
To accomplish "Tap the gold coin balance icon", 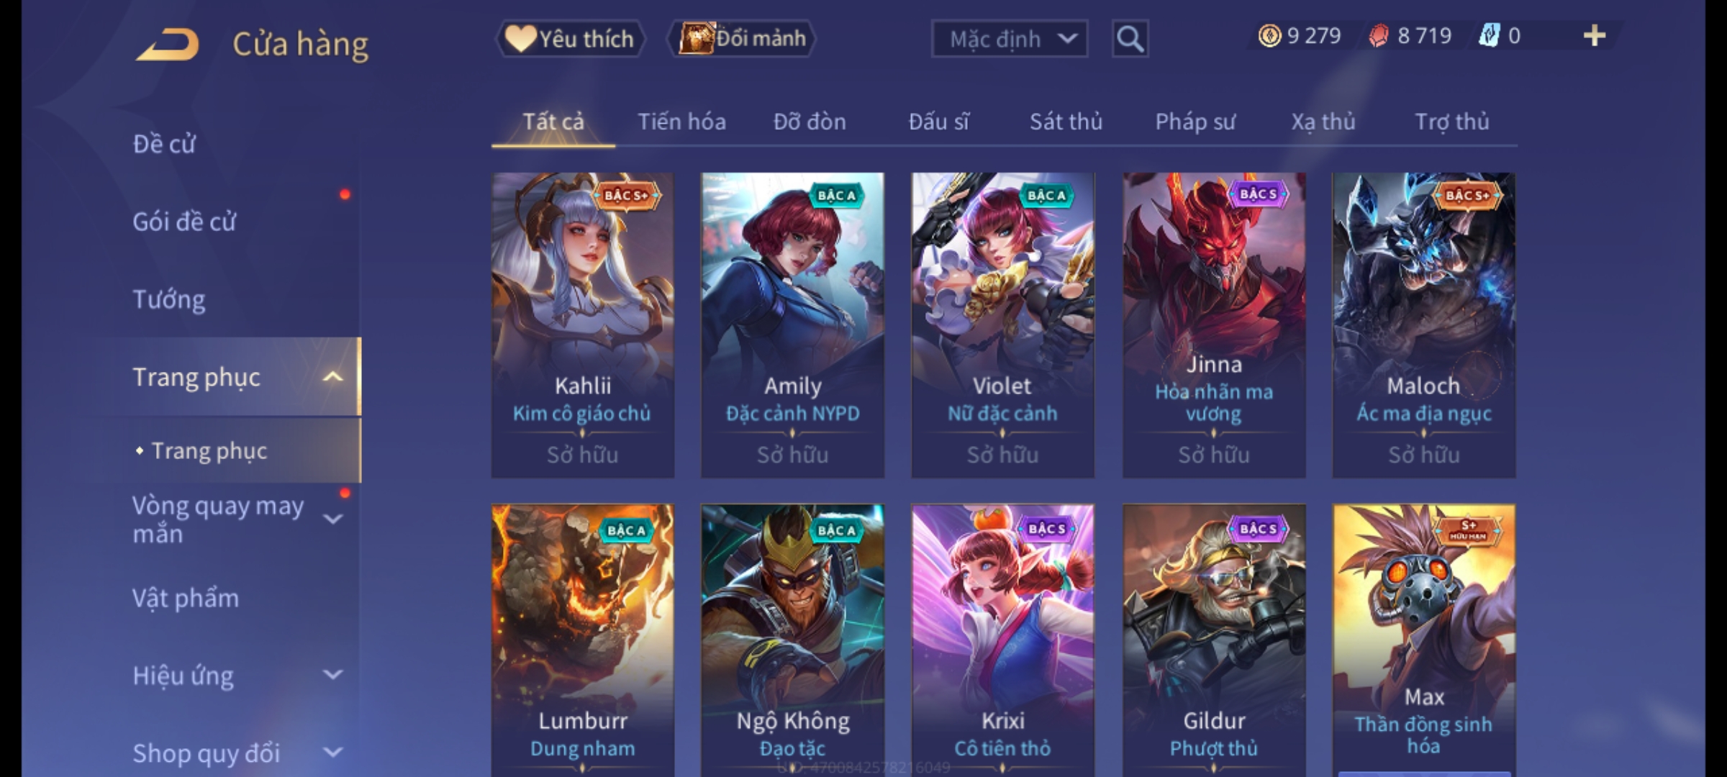I will click(1269, 36).
